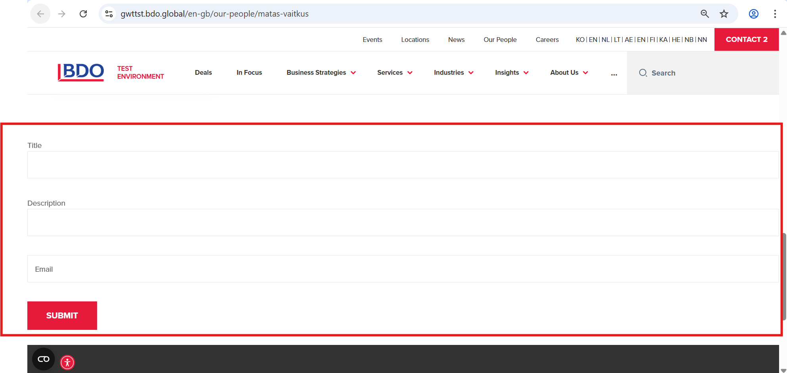Switch language to NN
This screenshot has width=787, height=373.
[x=702, y=40]
